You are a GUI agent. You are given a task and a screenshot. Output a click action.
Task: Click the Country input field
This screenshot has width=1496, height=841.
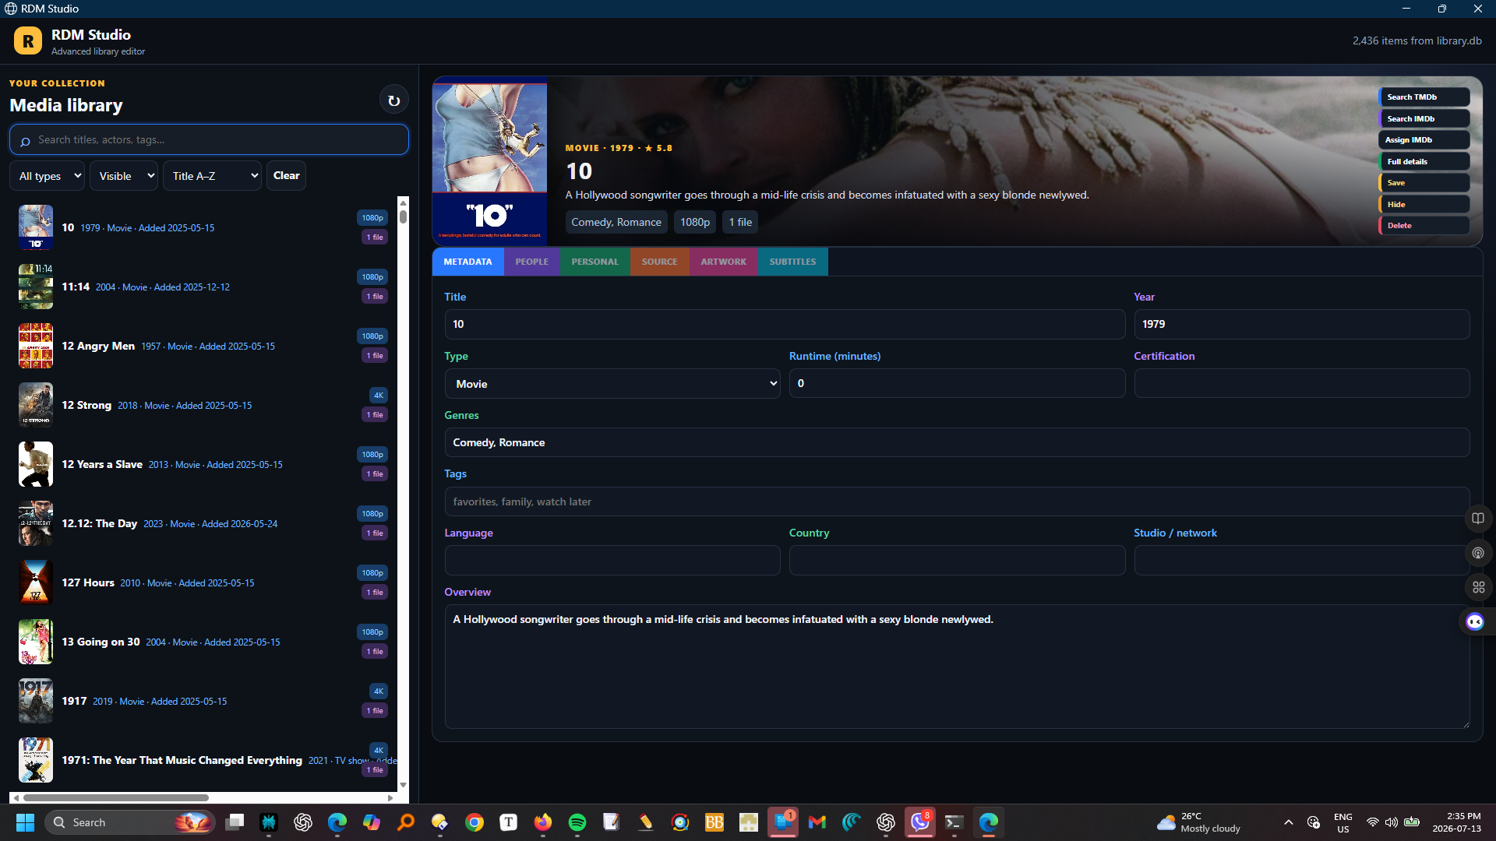[957, 561]
